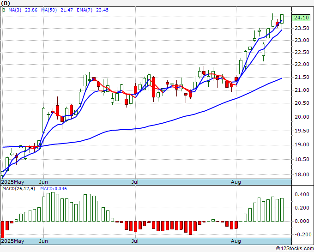This screenshot has height=252, width=314.
Task: Select the MA(3) legend label
Action: pyautogui.click(x=15, y=10)
